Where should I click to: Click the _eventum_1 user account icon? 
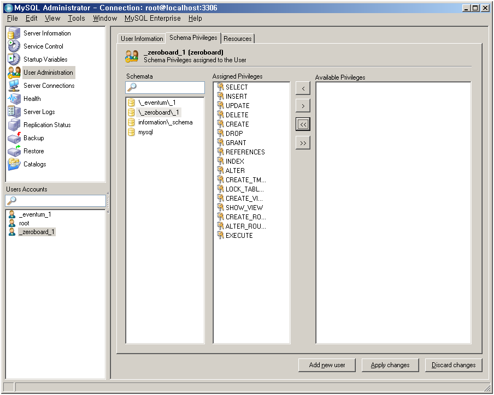12,214
